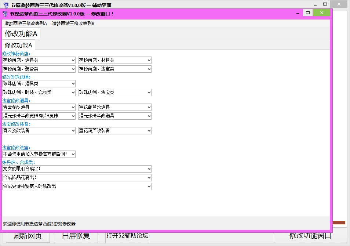Open the 造梦西游三修改表列A menu
350x246 pixels.
[26, 23]
